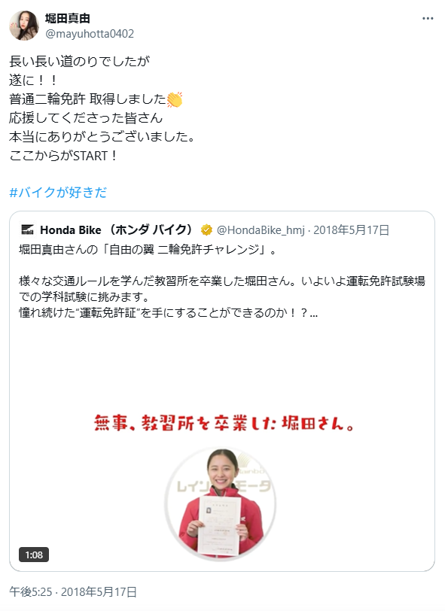Open the @HondaBike_hmj handle in the quoted tweet
445x611 pixels.
pyautogui.click(x=261, y=230)
